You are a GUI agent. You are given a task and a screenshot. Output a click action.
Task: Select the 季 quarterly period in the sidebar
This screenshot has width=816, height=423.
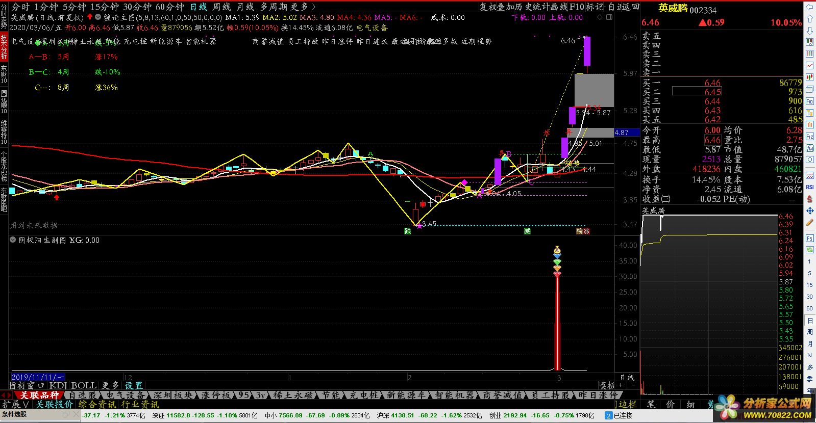(x=810, y=379)
